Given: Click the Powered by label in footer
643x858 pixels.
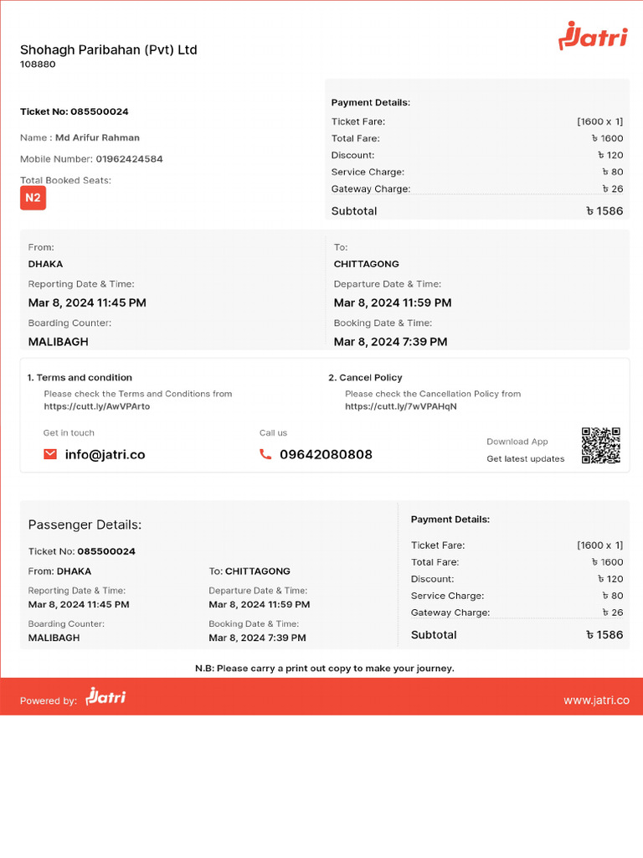Looking at the screenshot, I should pos(49,700).
